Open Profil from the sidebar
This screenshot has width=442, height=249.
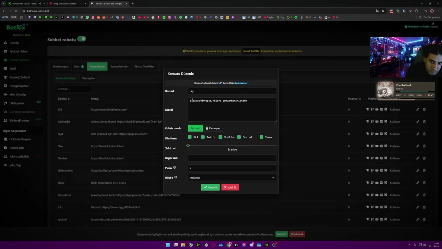tap(10, 68)
